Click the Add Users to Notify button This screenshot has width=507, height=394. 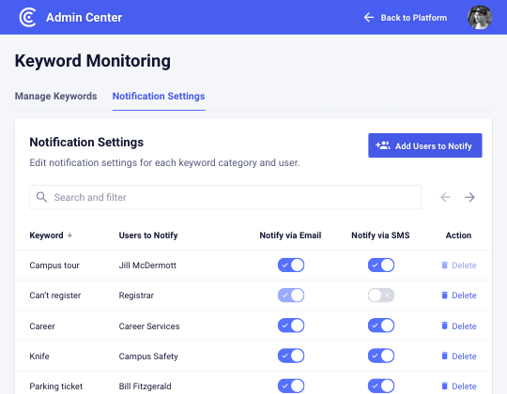425,145
